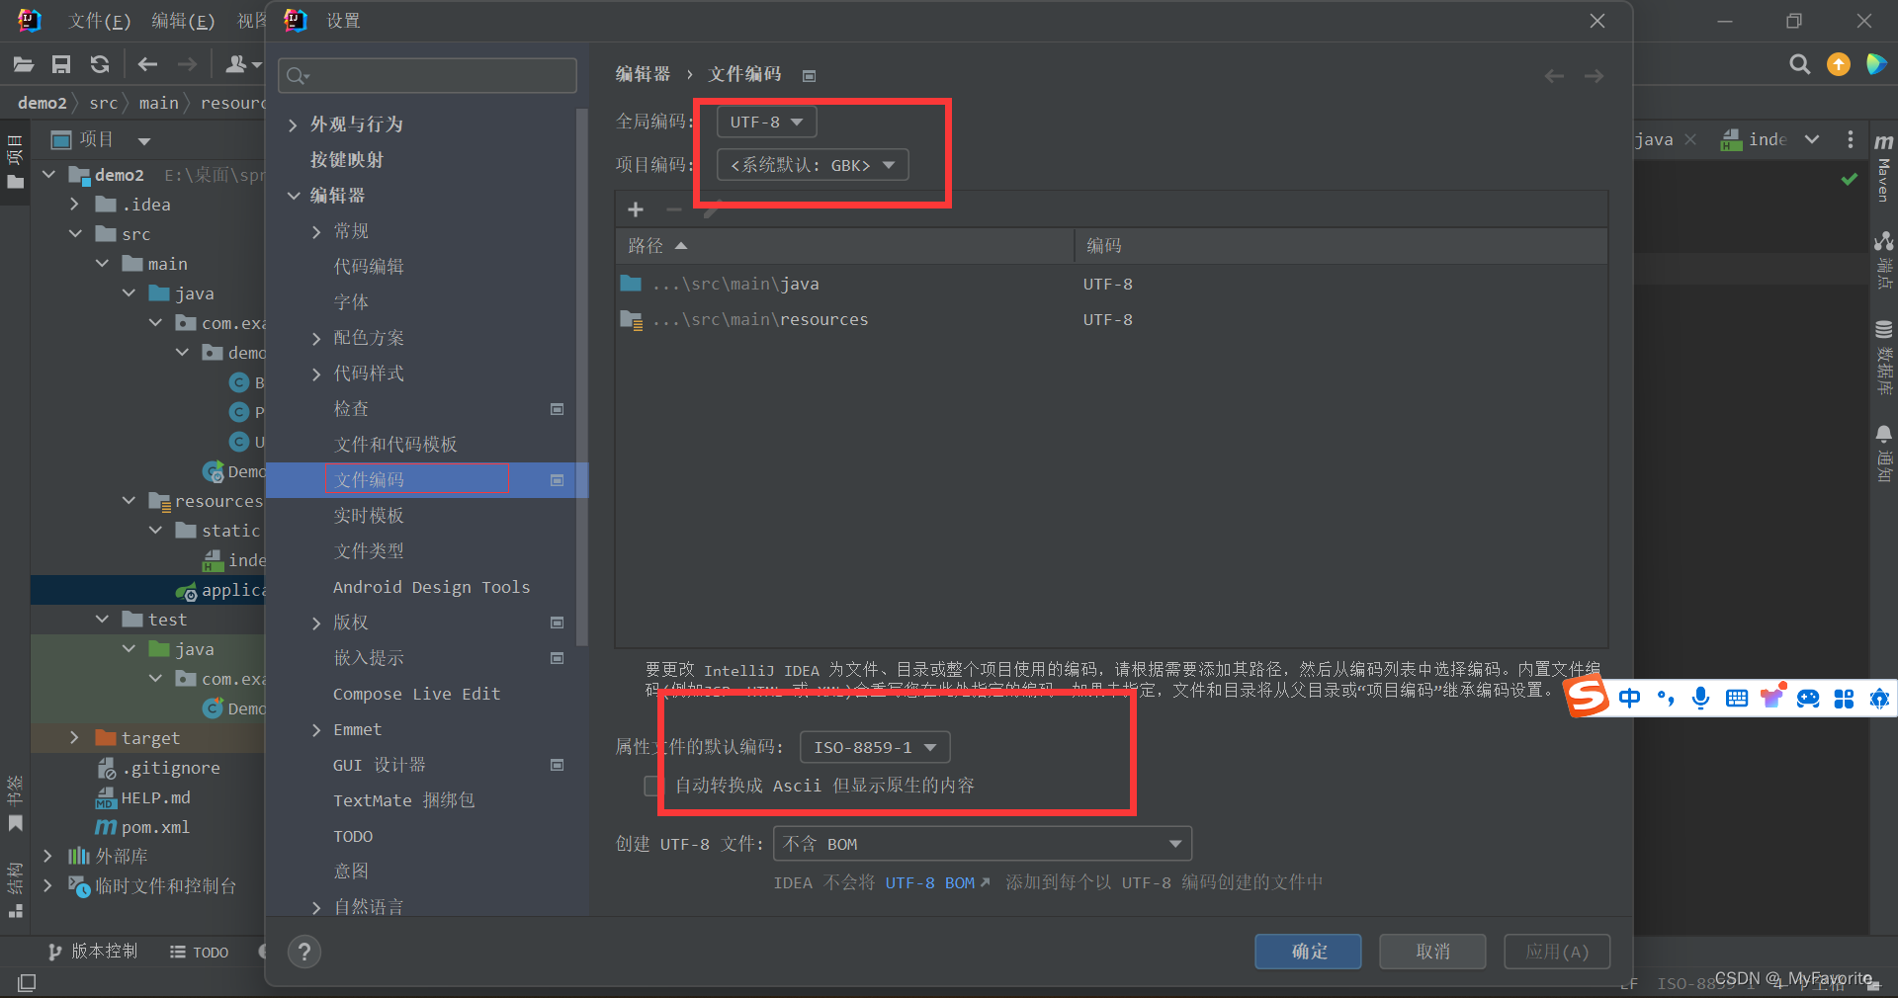Image resolution: width=1898 pixels, height=998 pixels.
Task: Open the 文件 menu in main window
Action: coord(99,21)
